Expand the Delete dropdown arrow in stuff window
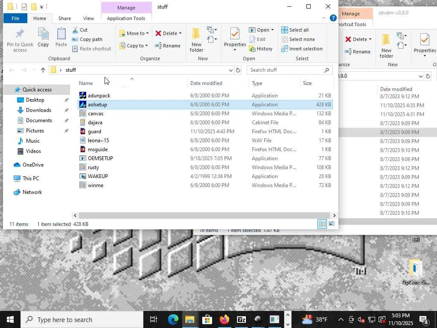Viewport: 437px width, 328px height. pos(181,33)
